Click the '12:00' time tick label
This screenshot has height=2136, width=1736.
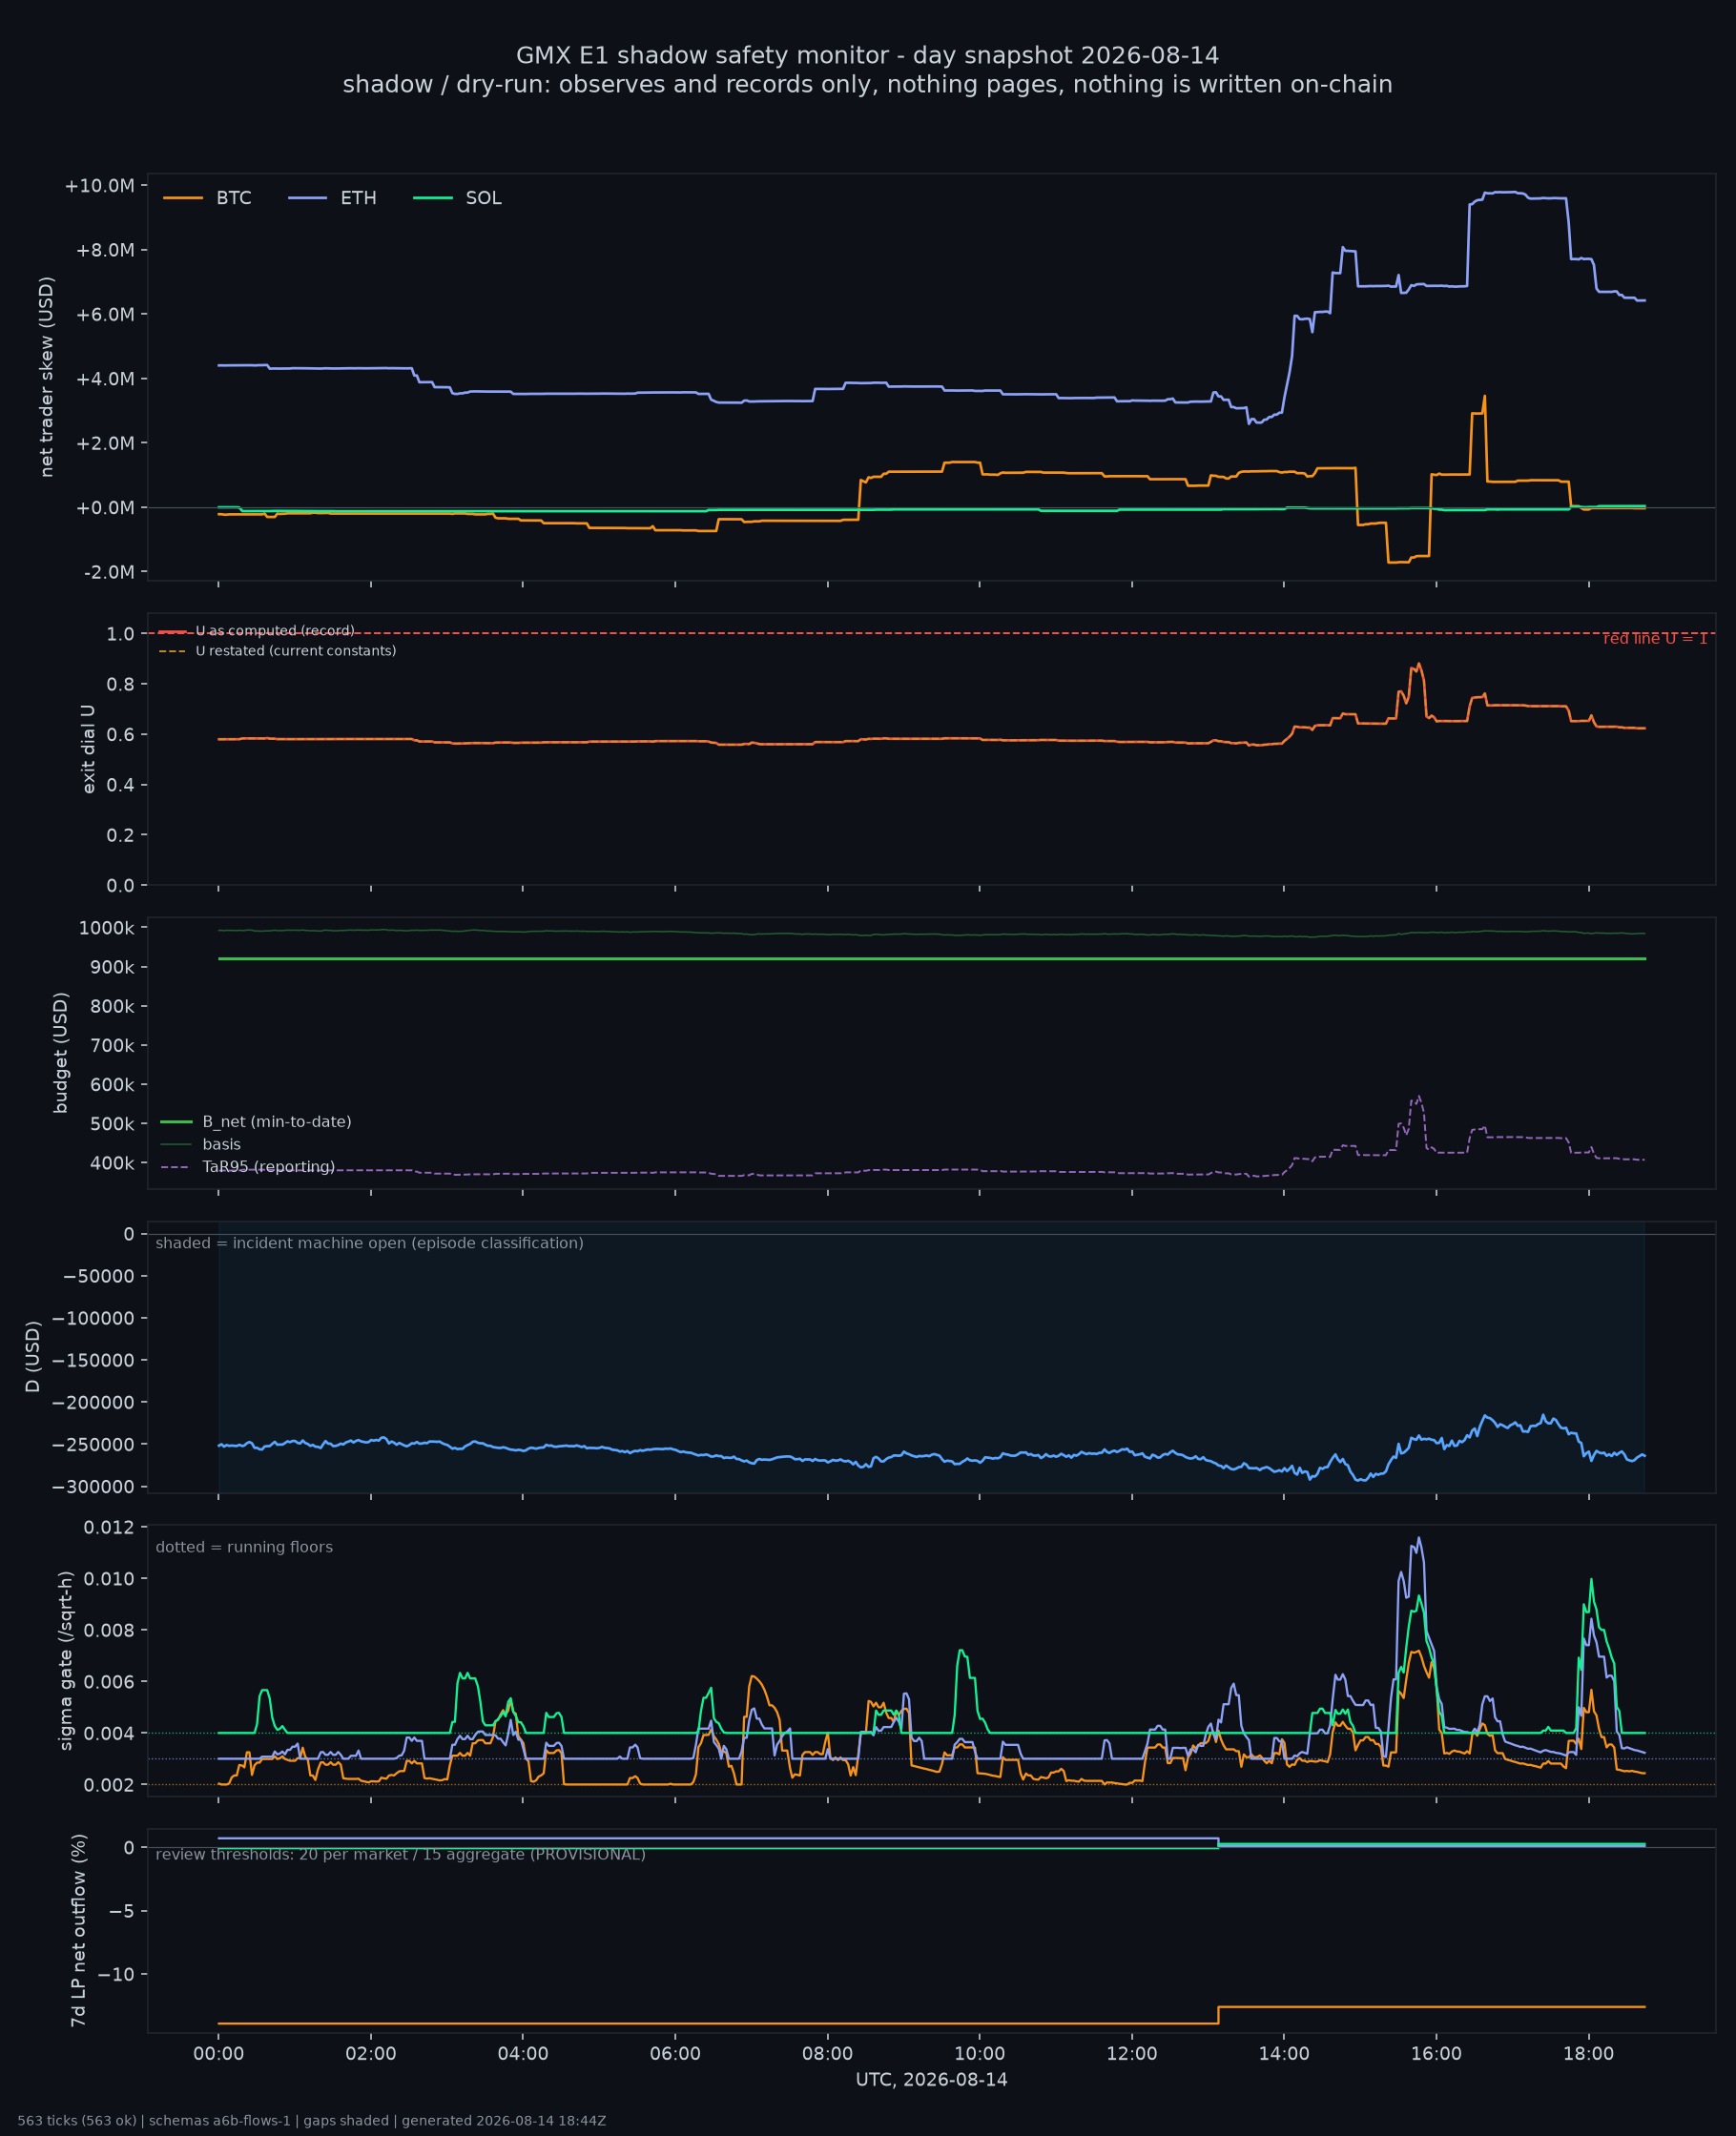[1132, 2054]
